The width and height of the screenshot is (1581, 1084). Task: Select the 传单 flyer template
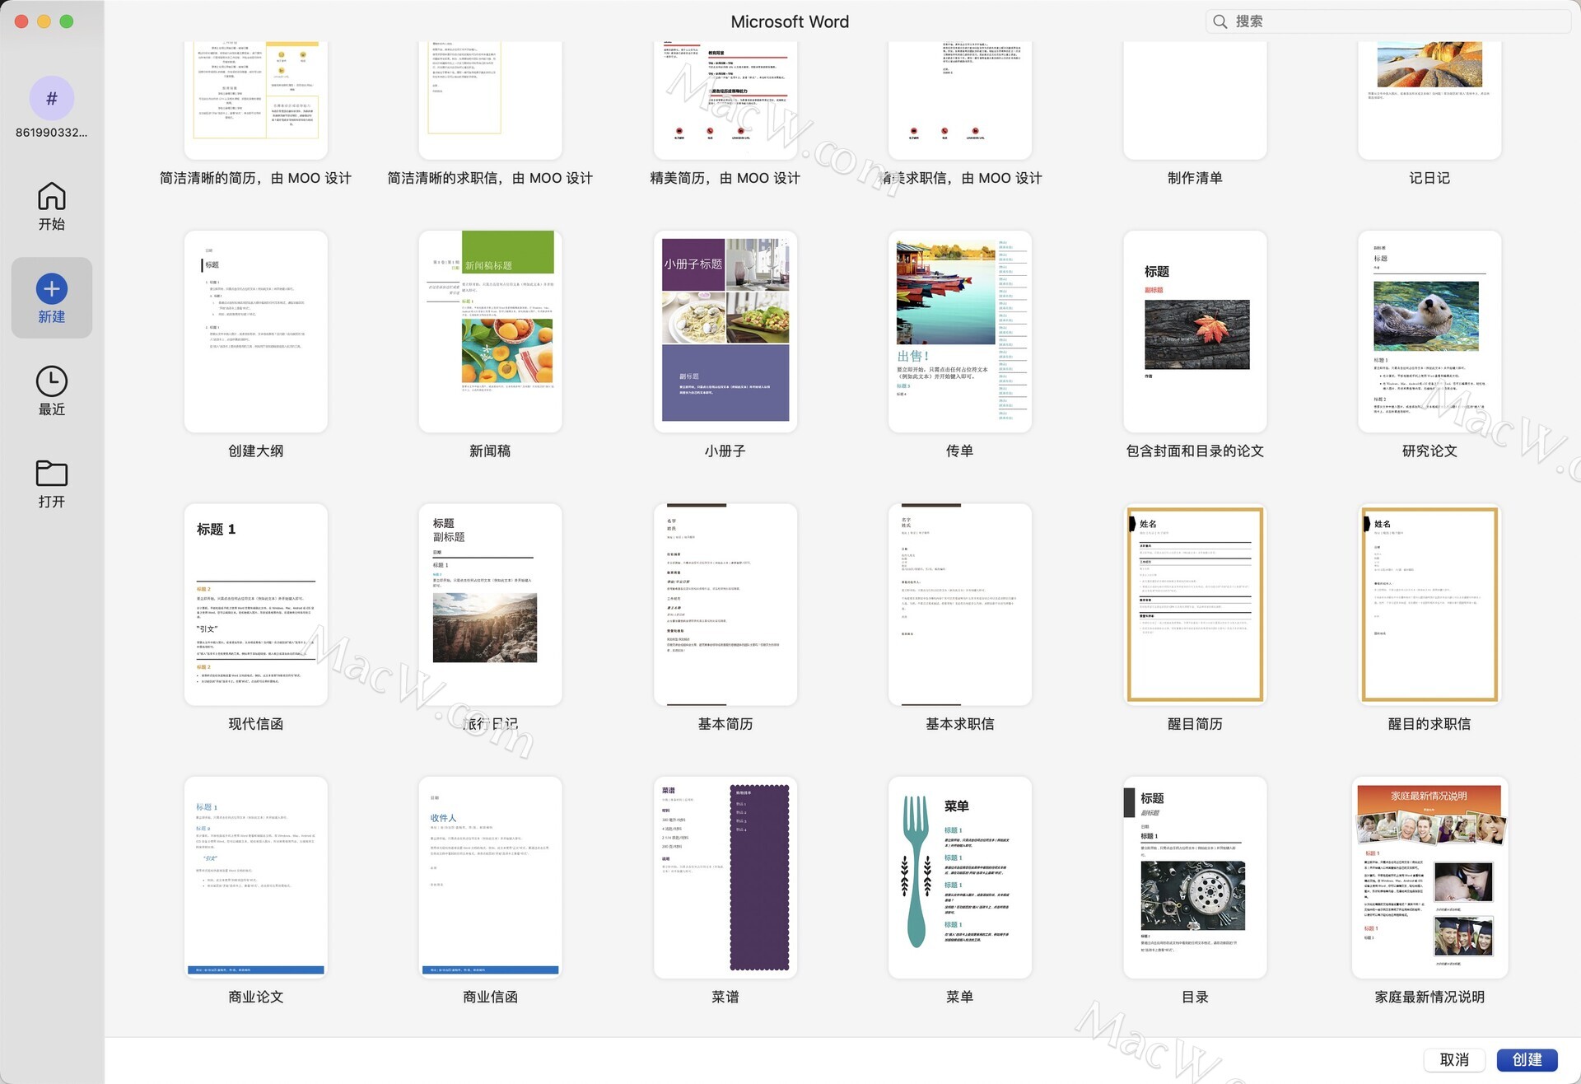coord(960,331)
